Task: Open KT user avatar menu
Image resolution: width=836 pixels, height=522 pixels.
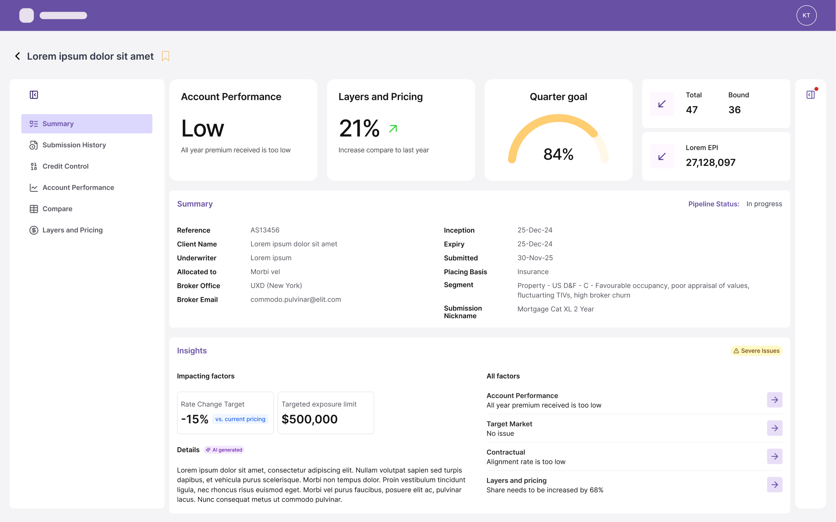Action: [x=806, y=16]
